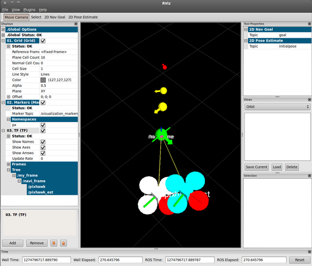The width and height of the screenshot is (312, 266).
Task: Collapse the /my_frame tree node
Action: (x=14, y=175)
